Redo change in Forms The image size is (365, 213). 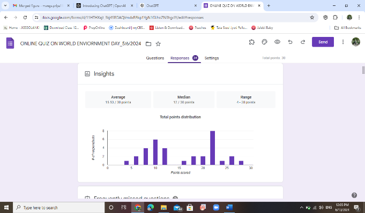[303, 42]
